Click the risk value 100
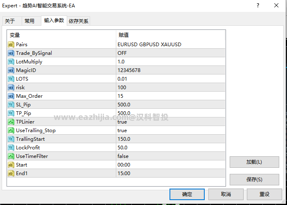The image size is (287, 205). click(171, 88)
